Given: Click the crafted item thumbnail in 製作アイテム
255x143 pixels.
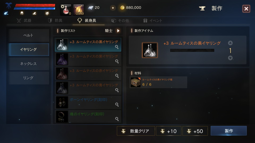Looking at the screenshot, I should pos(150,50).
